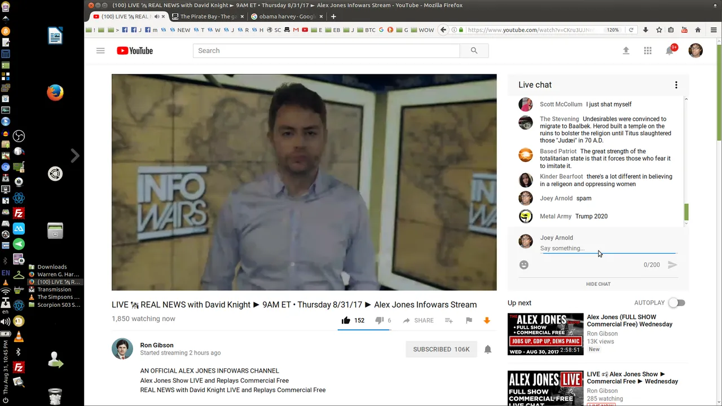Open the Live chat three-dot menu

coord(676,85)
